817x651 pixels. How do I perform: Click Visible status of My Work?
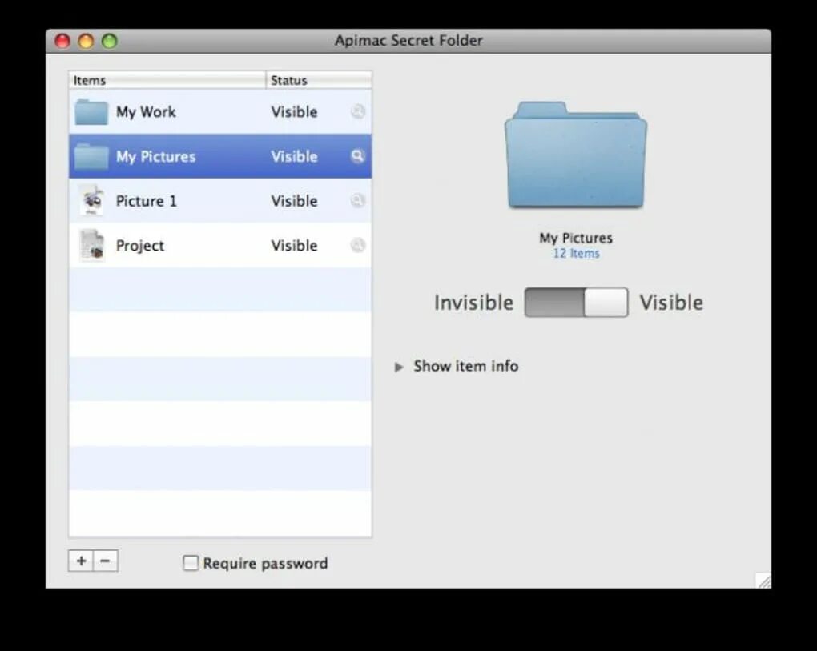(x=295, y=112)
